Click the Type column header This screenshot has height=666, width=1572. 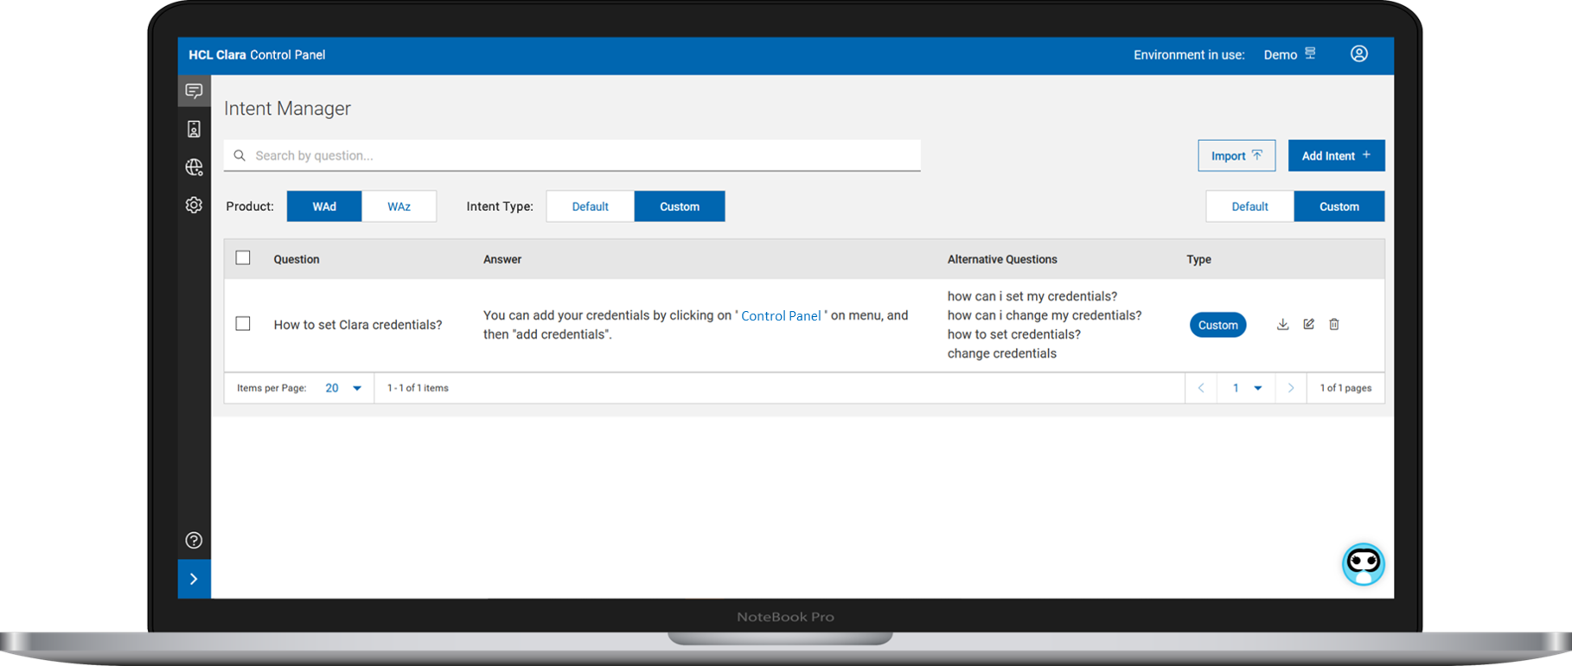coord(1198,259)
